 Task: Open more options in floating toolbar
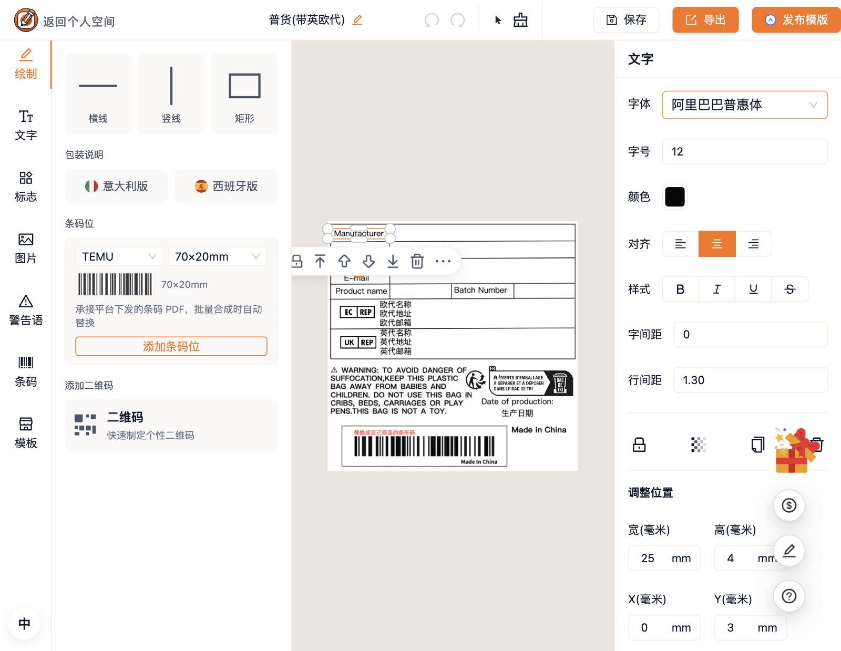click(443, 261)
